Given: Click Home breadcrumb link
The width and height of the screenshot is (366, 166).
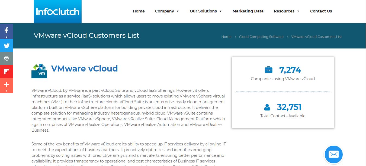Looking at the screenshot, I should pos(226,37).
